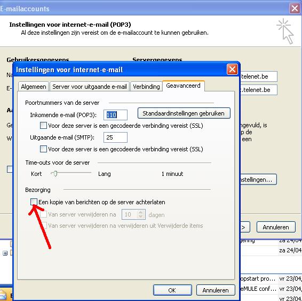Click Standaardinstellingen gebruiken button
Screen dimensions: 302x301
pyautogui.click(x=184, y=113)
